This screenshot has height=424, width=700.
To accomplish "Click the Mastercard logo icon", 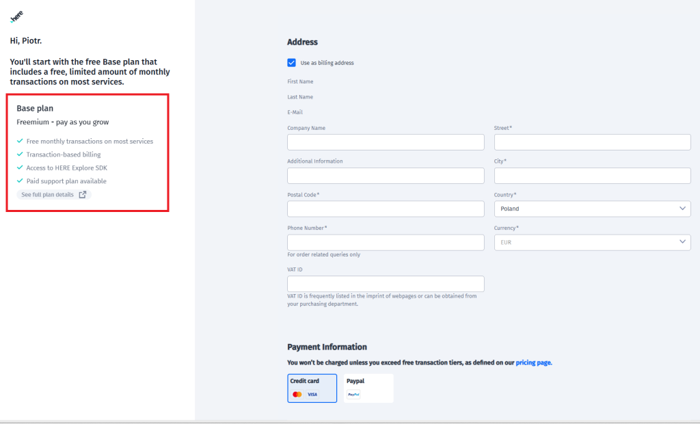I will [x=297, y=395].
